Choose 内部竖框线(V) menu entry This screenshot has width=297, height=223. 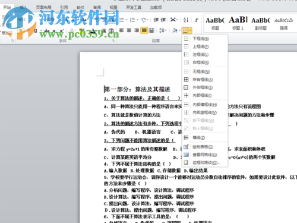click(205, 112)
